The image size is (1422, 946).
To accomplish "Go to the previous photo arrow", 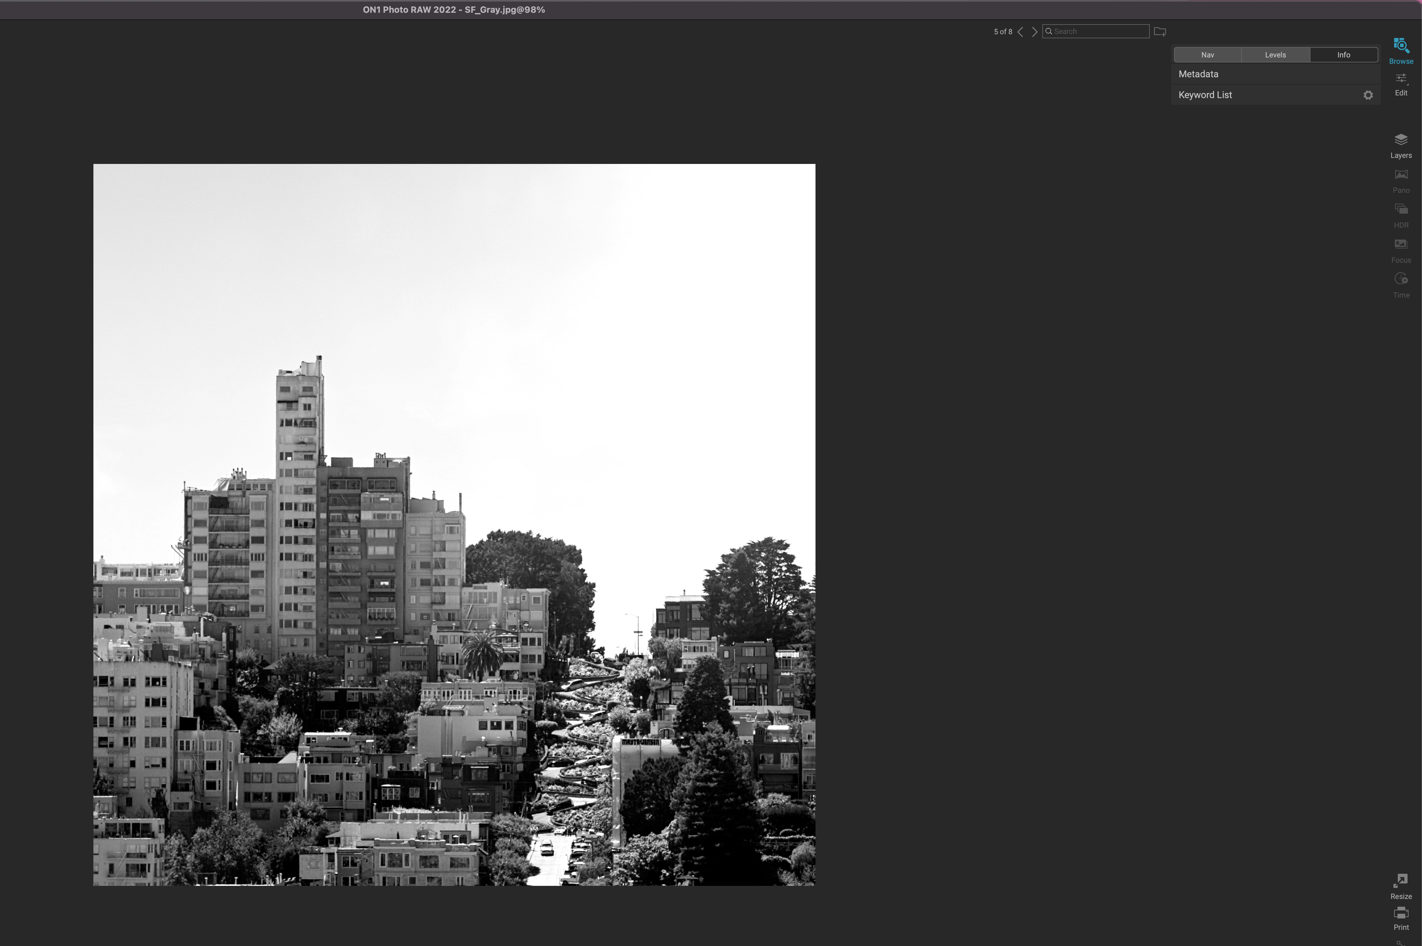I will click(1020, 32).
